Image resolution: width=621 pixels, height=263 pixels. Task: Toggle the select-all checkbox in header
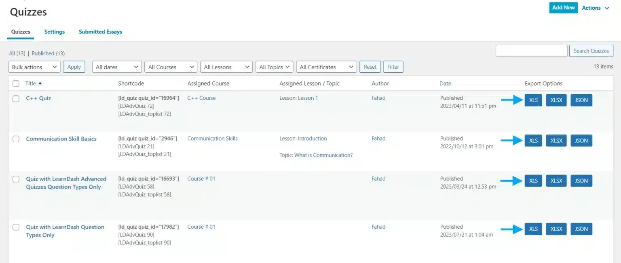pos(16,84)
